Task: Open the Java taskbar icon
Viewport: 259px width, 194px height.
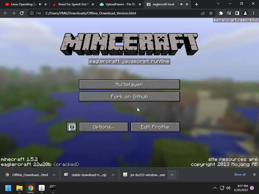Action: coord(42,188)
